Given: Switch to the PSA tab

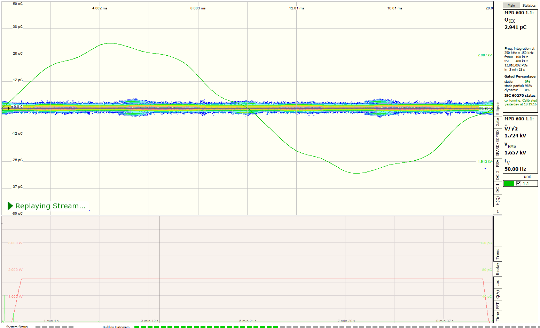Looking at the screenshot, I should [498, 163].
